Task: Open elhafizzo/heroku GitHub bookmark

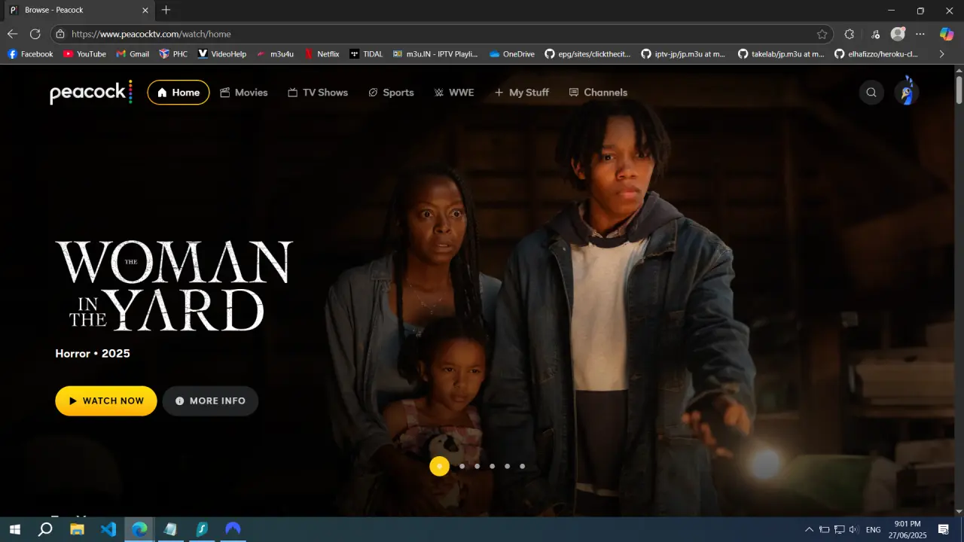Action: 877,54
